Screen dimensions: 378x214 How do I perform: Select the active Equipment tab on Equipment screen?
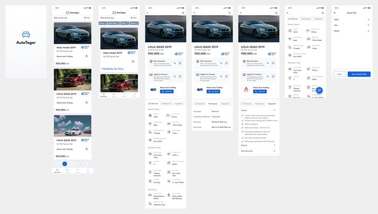pos(272,104)
